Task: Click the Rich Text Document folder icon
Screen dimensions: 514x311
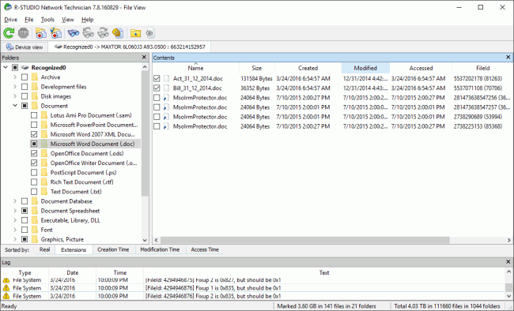Action: pos(44,182)
